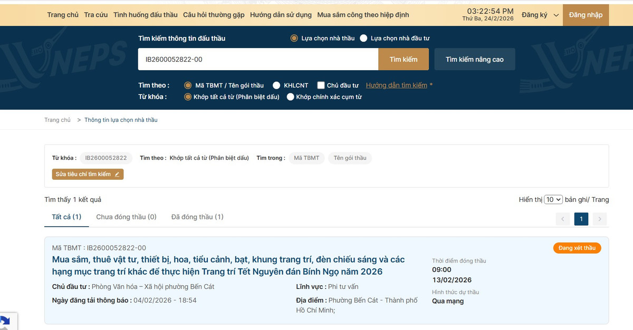Open Tìm kiếm nâng cao
The width and height of the screenshot is (633, 330).
pyautogui.click(x=474, y=60)
